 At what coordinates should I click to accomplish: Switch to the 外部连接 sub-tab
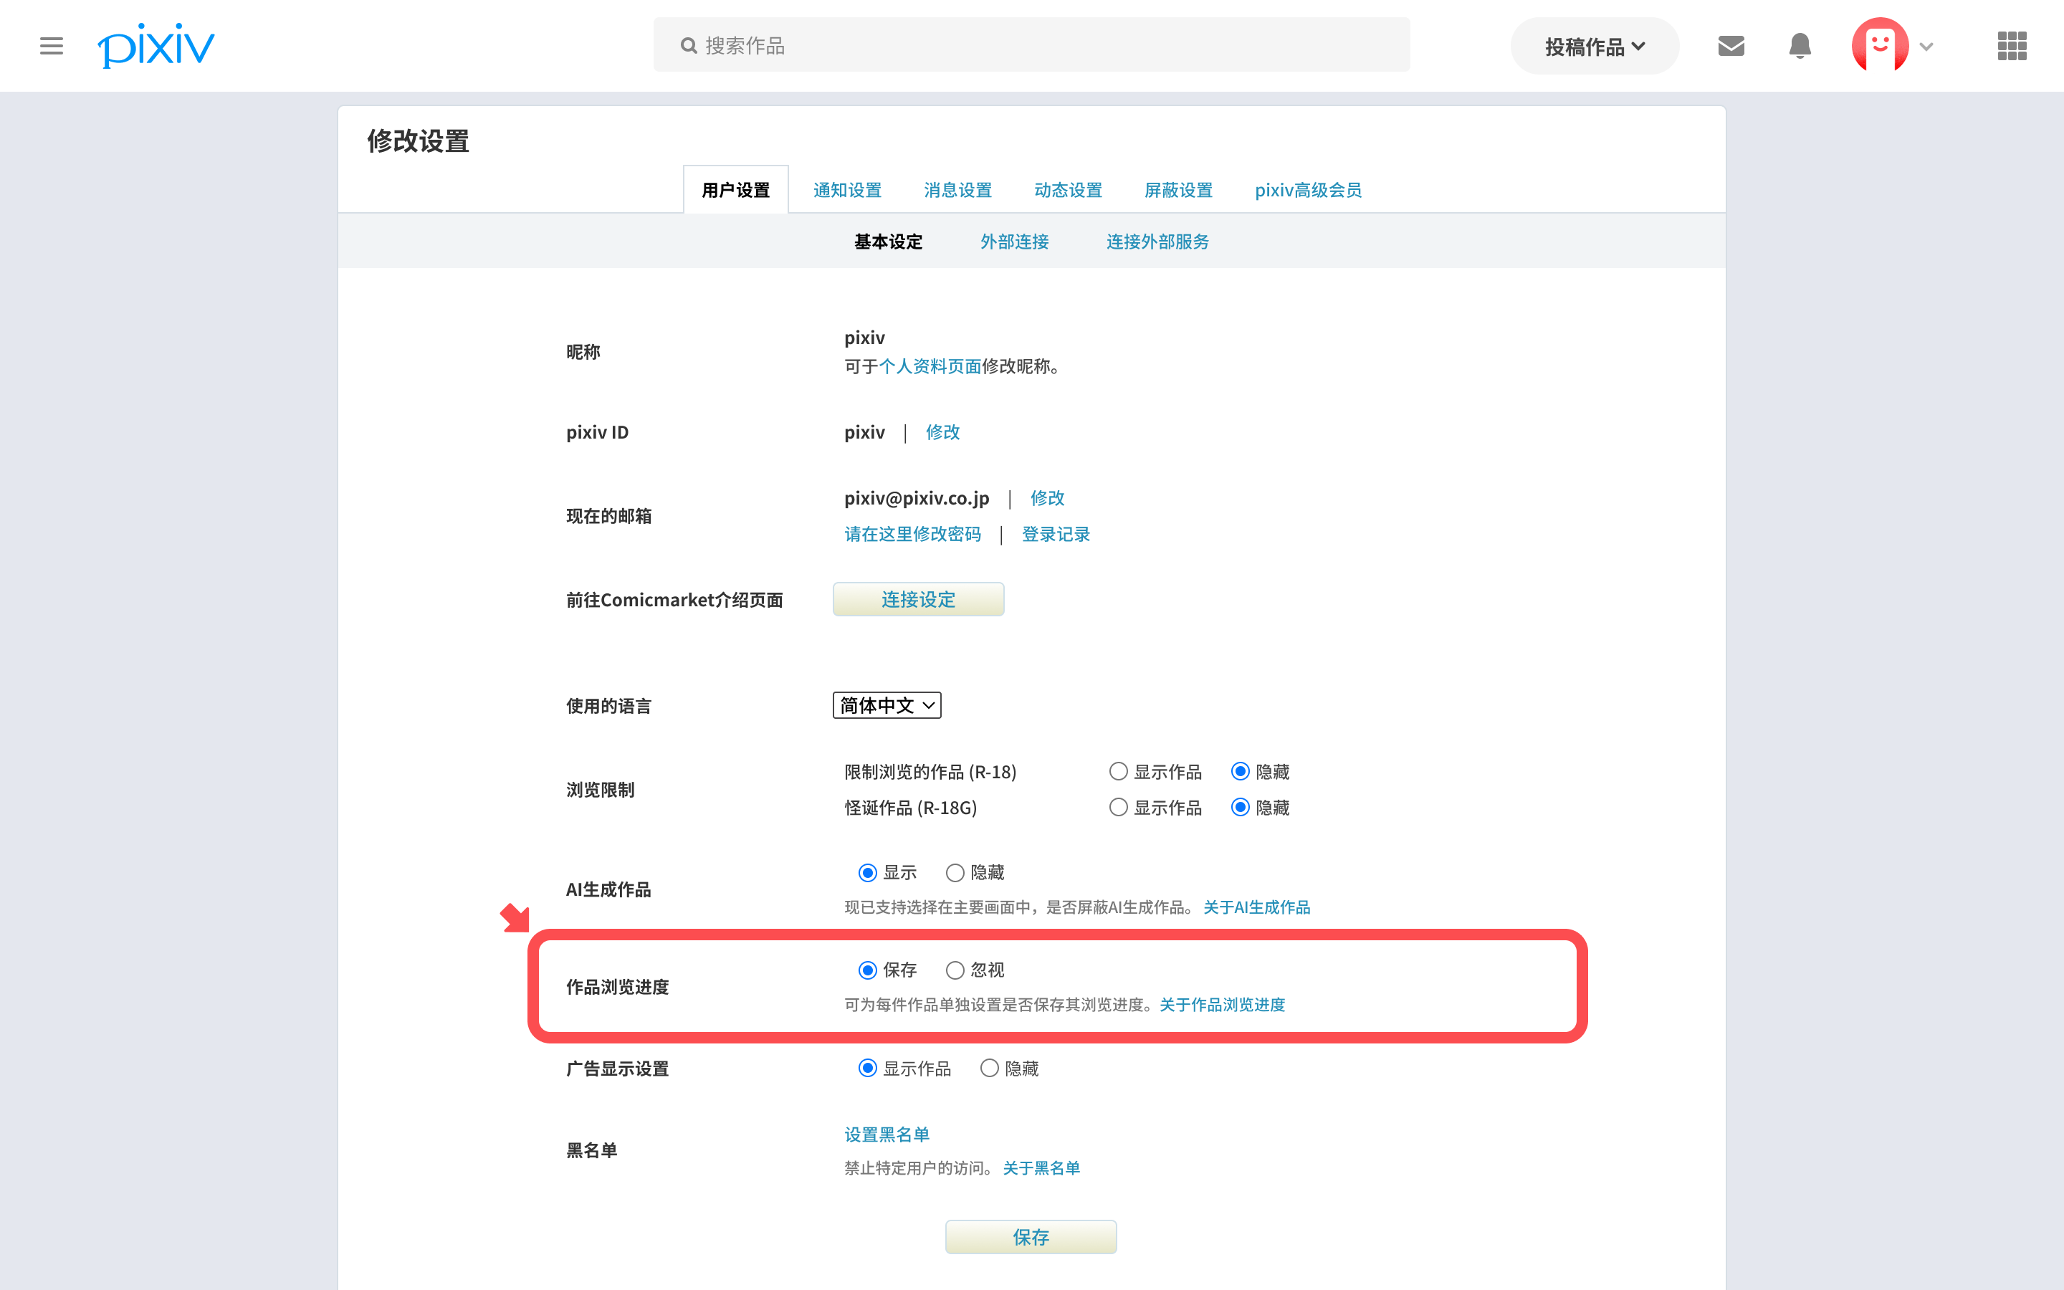tap(1014, 242)
